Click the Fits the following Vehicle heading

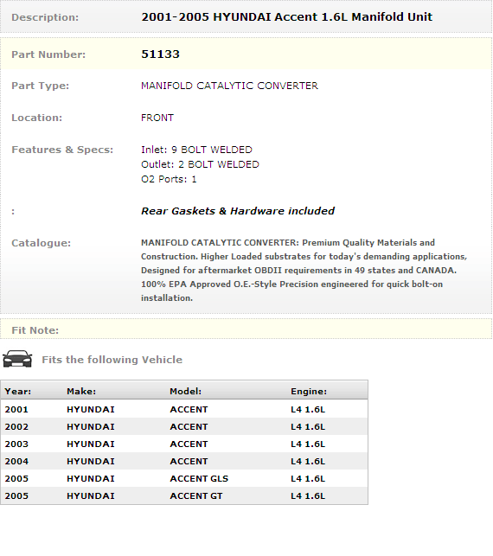coord(112,360)
